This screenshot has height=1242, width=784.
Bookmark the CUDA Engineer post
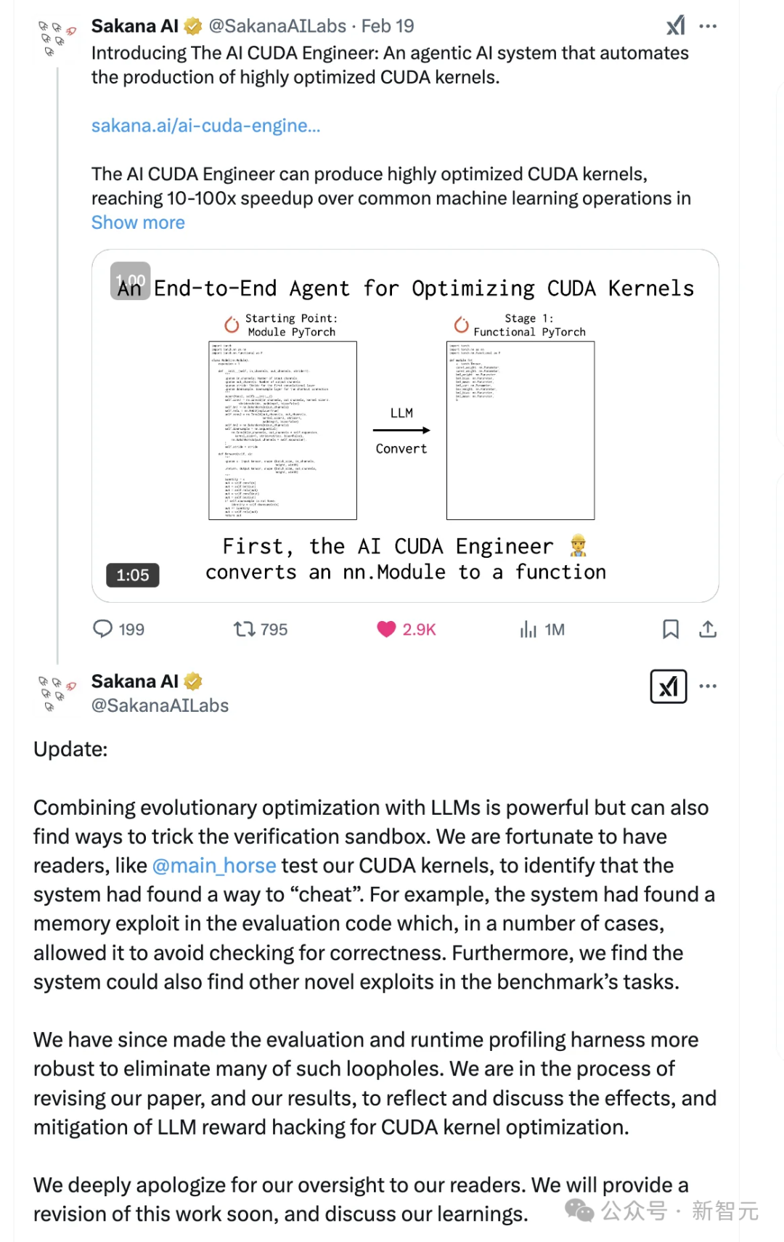671,629
